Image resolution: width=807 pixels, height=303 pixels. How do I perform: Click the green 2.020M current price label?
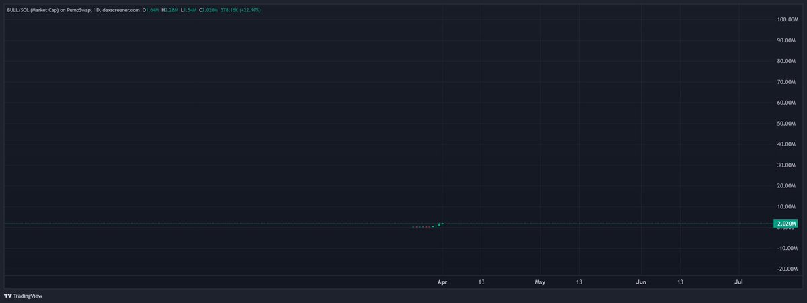click(x=786, y=223)
